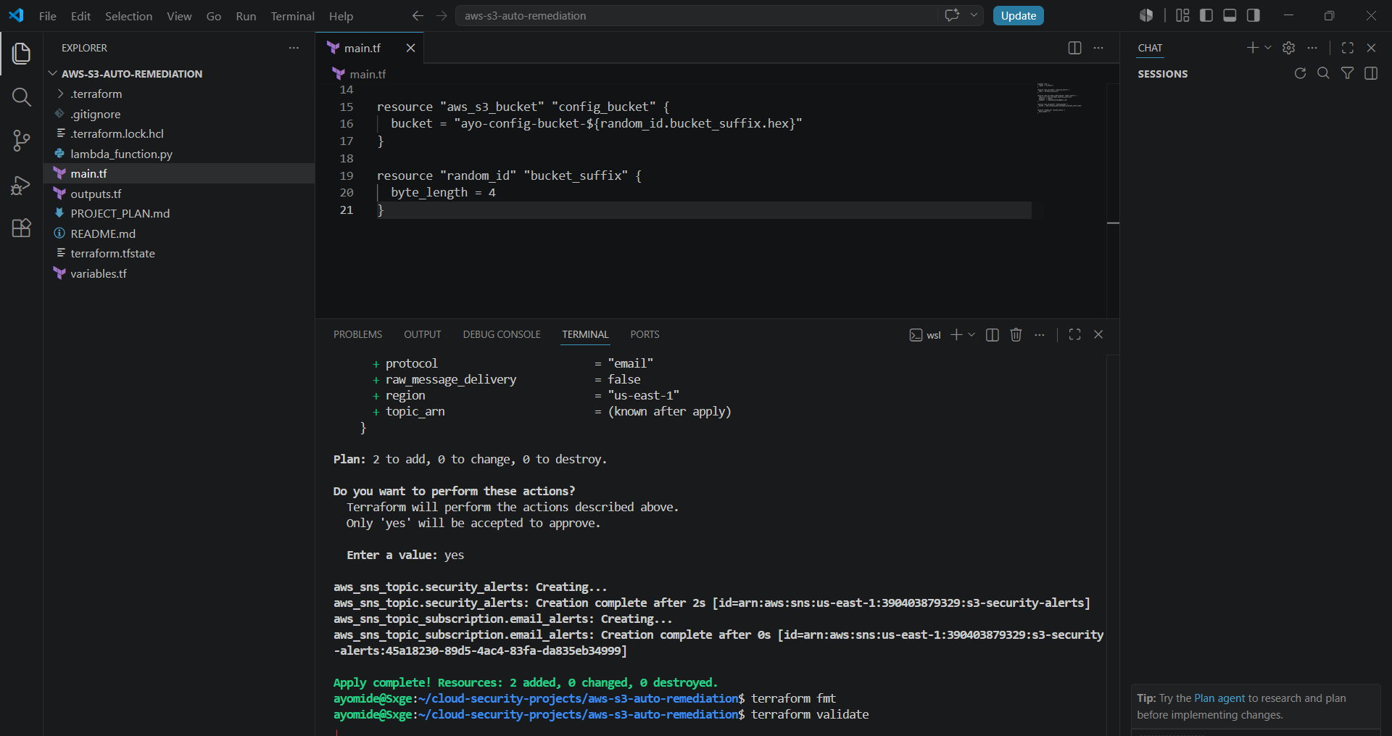
Task: Open the Search view in activity bar
Action: [22, 97]
